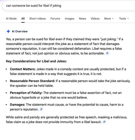135x140 pixels.
Task: Open source link after 'to be actionable'
Action: click(x=107, y=53)
